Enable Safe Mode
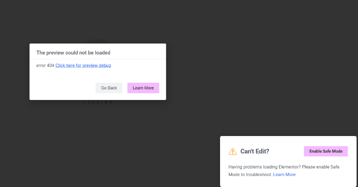Image resolution: width=358 pixels, height=187 pixels. point(325,151)
